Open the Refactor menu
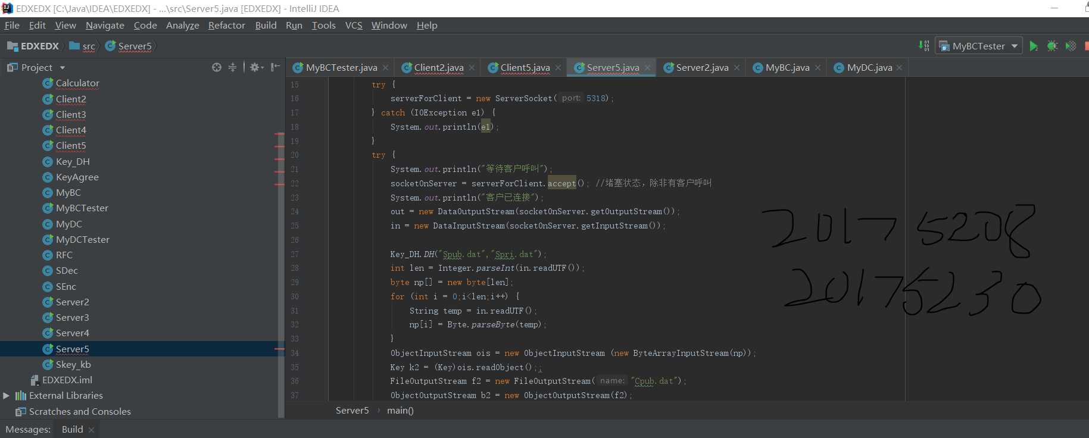This screenshot has height=438, width=1089. [227, 25]
